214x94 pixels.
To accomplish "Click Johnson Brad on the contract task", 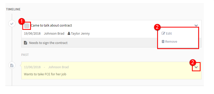I will pos(54,33).
